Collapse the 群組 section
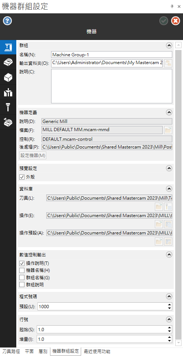The image size is (183, 356). 169,46
